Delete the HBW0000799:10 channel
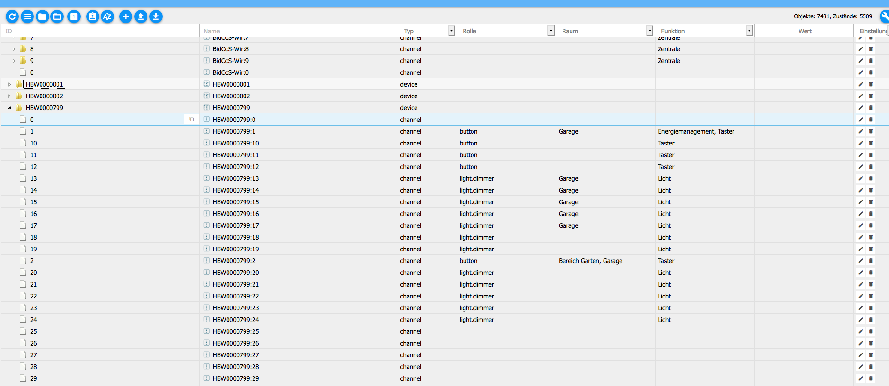 click(x=871, y=143)
